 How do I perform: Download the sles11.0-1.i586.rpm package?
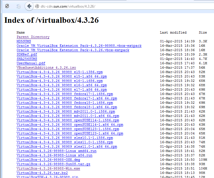(x=65, y=142)
